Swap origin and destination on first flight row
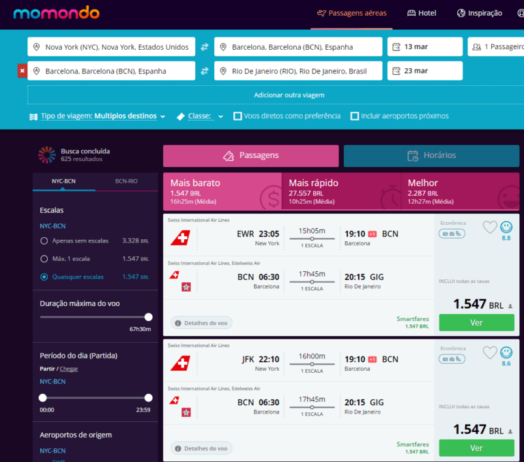Viewport: 524px width, 462px height. point(205,47)
